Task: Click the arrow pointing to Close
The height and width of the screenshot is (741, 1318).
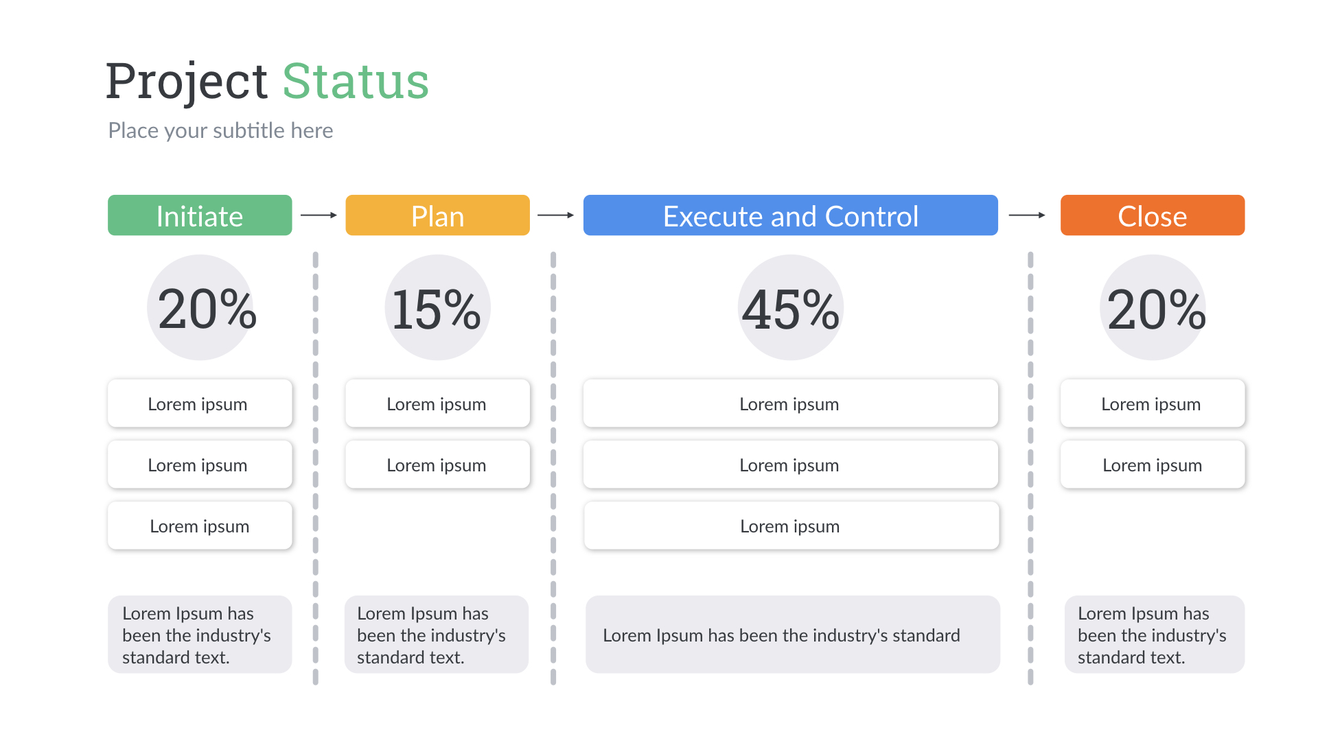Action: 1027,215
